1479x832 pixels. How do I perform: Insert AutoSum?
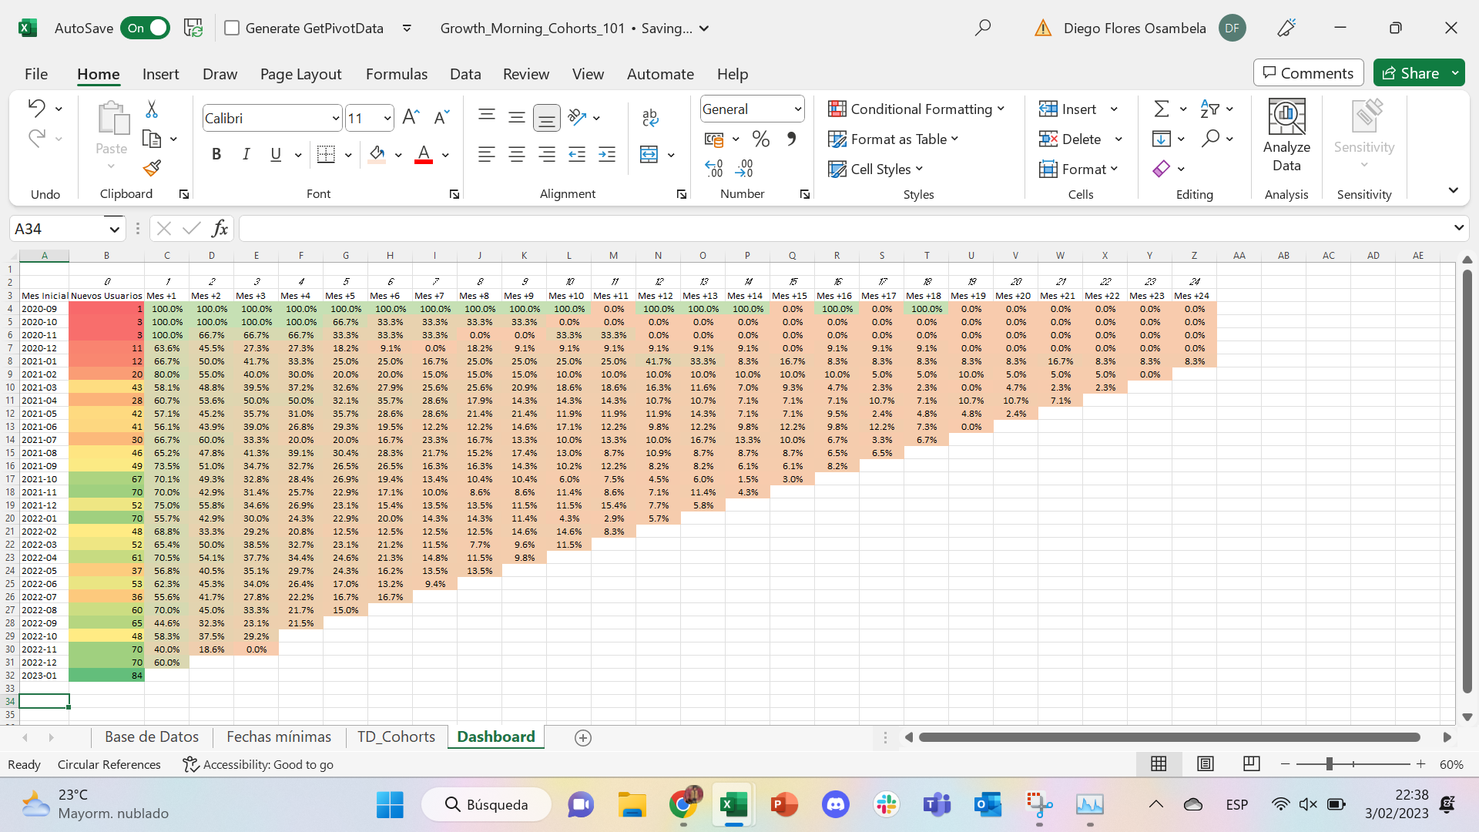coord(1162,108)
